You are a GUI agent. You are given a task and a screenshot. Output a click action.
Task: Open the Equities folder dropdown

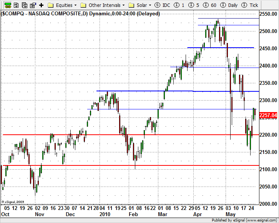coord(62,5)
